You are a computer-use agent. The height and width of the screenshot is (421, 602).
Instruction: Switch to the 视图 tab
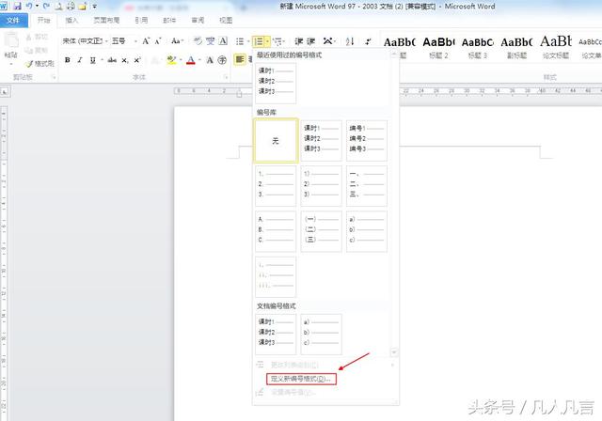(226, 21)
